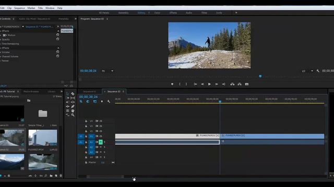Select the Selection tool in tools panel
This screenshot has height=187, width=334.
click(x=67, y=94)
